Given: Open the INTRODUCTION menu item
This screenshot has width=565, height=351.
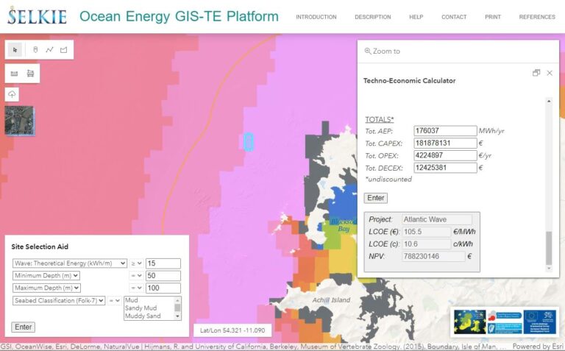Looking at the screenshot, I should coord(316,17).
